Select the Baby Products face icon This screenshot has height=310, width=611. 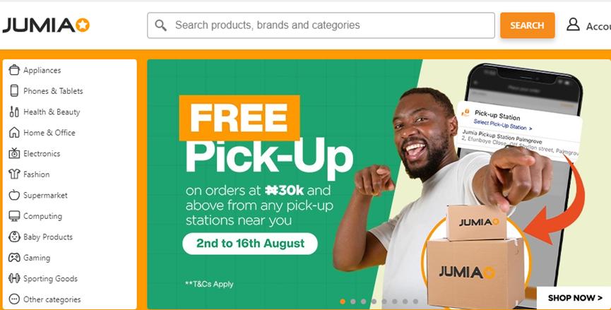click(x=14, y=237)
